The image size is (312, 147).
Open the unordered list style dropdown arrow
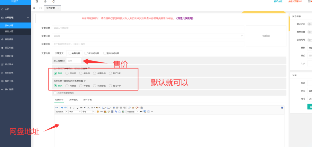click(x=111, y=108)
